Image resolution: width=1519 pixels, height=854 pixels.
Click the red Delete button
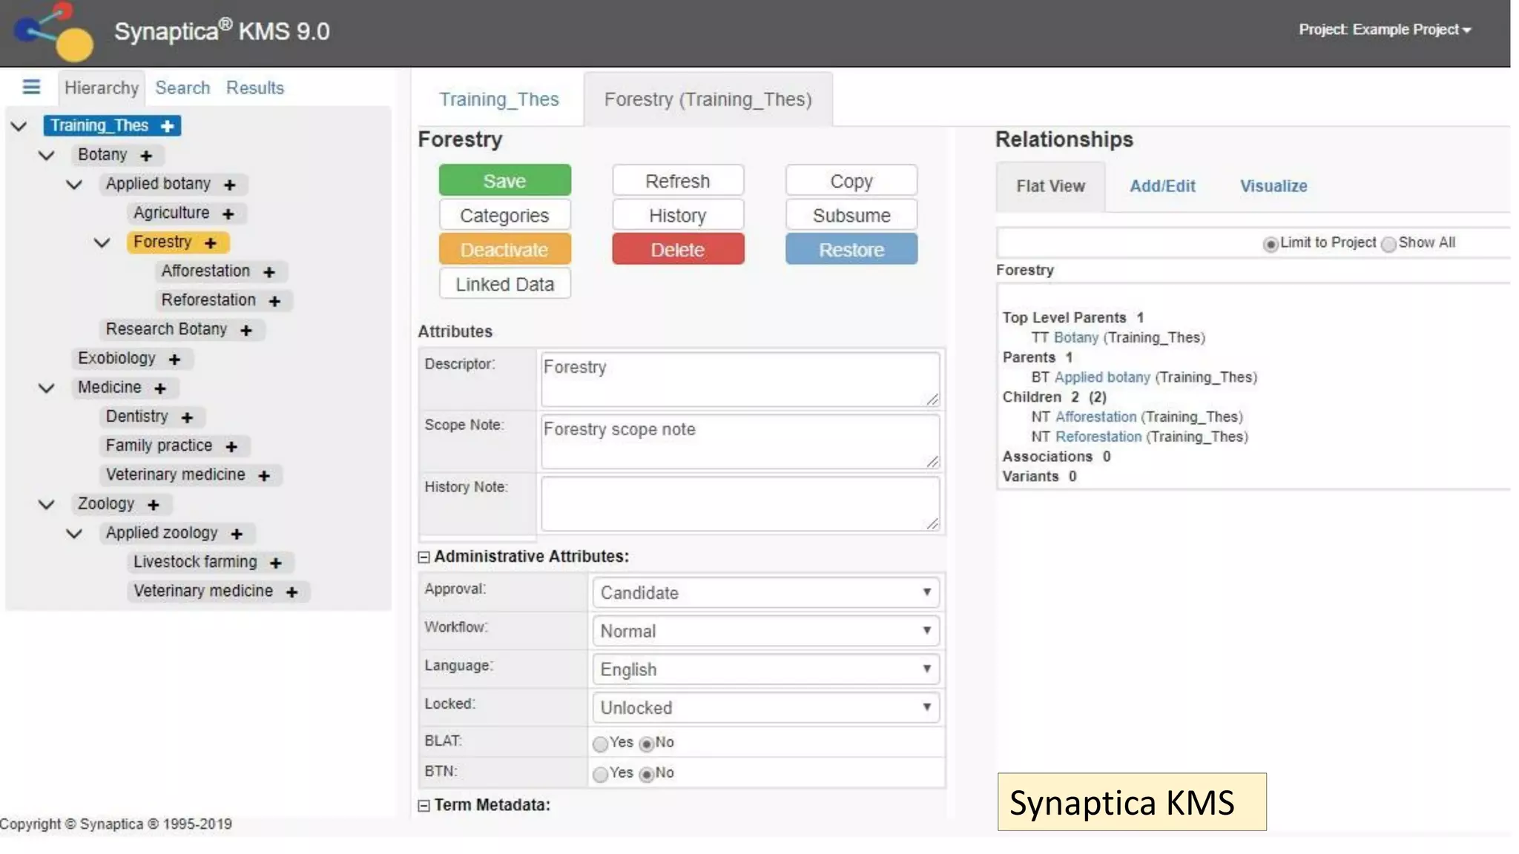[x=678, y=250]
